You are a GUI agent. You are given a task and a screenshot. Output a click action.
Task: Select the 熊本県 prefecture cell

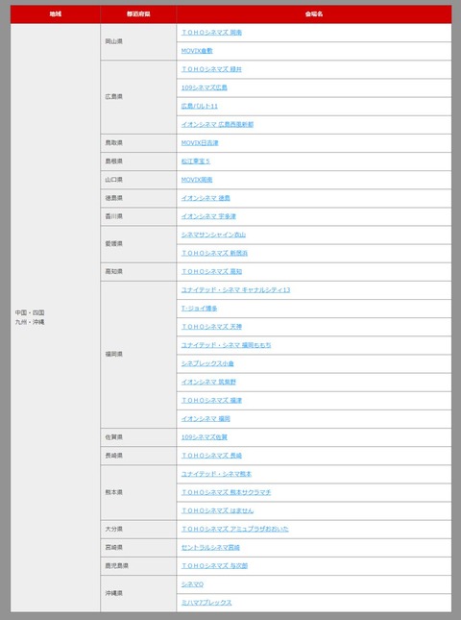pyautogui.click(x=138, y=492)
